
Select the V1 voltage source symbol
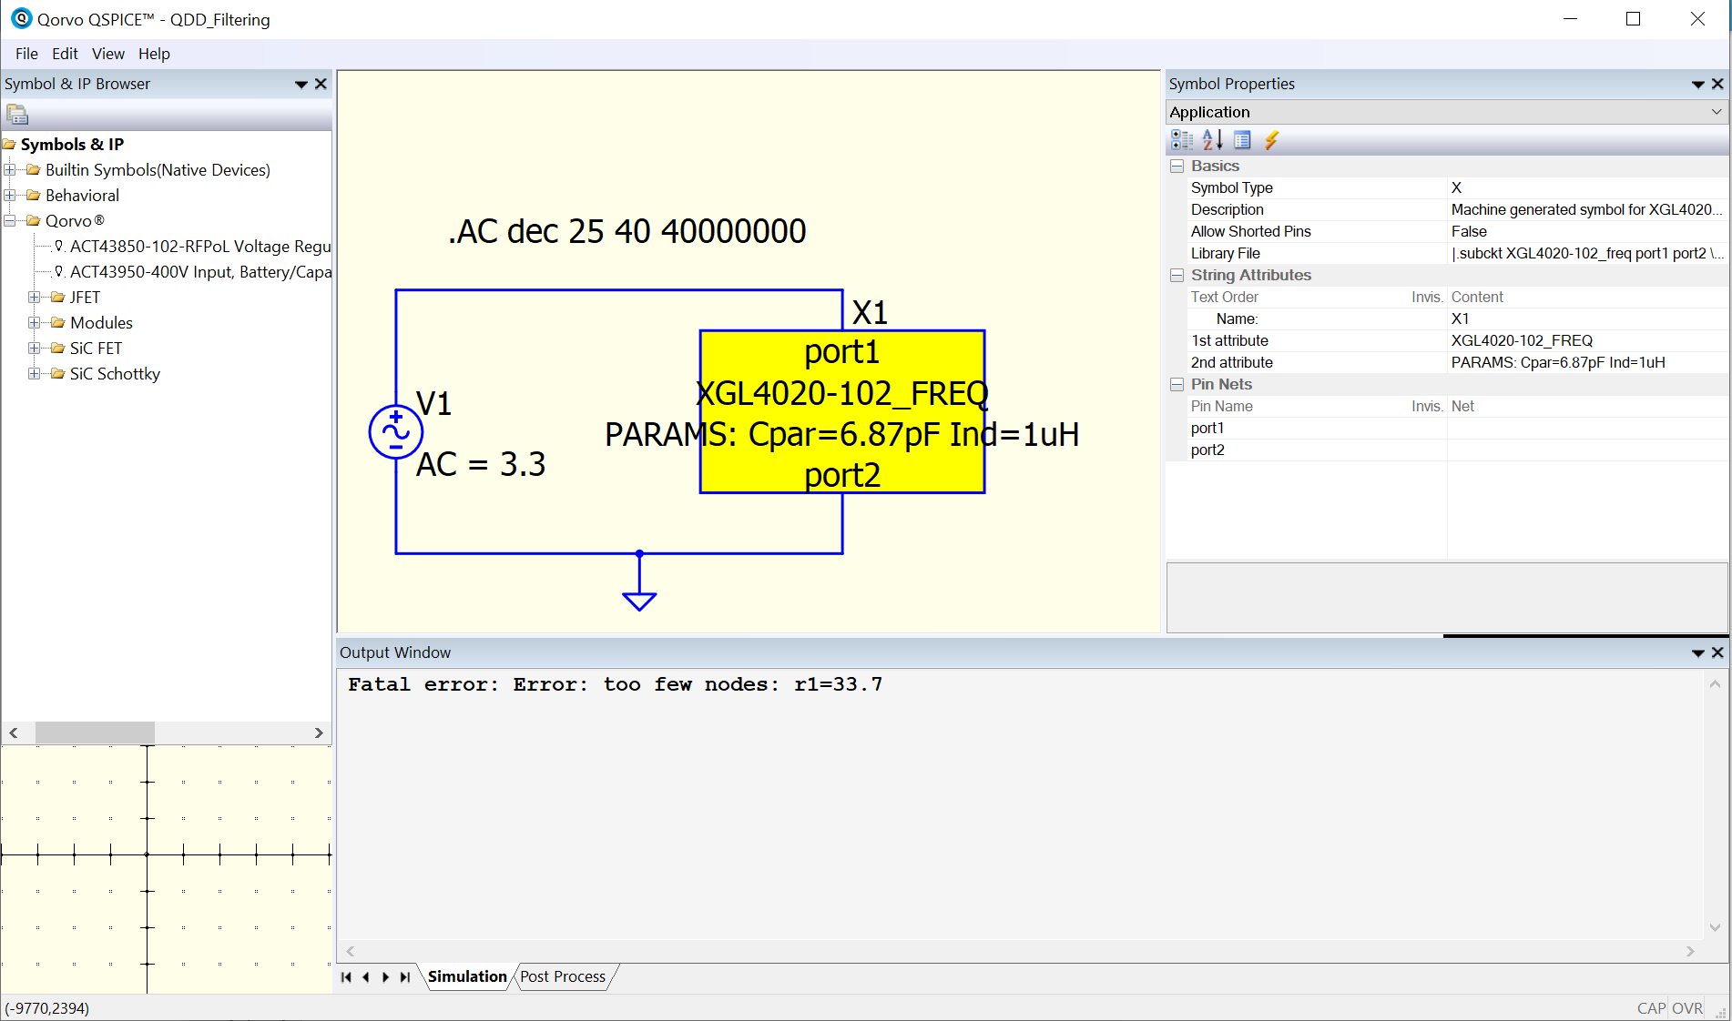(x=395, y=431)
